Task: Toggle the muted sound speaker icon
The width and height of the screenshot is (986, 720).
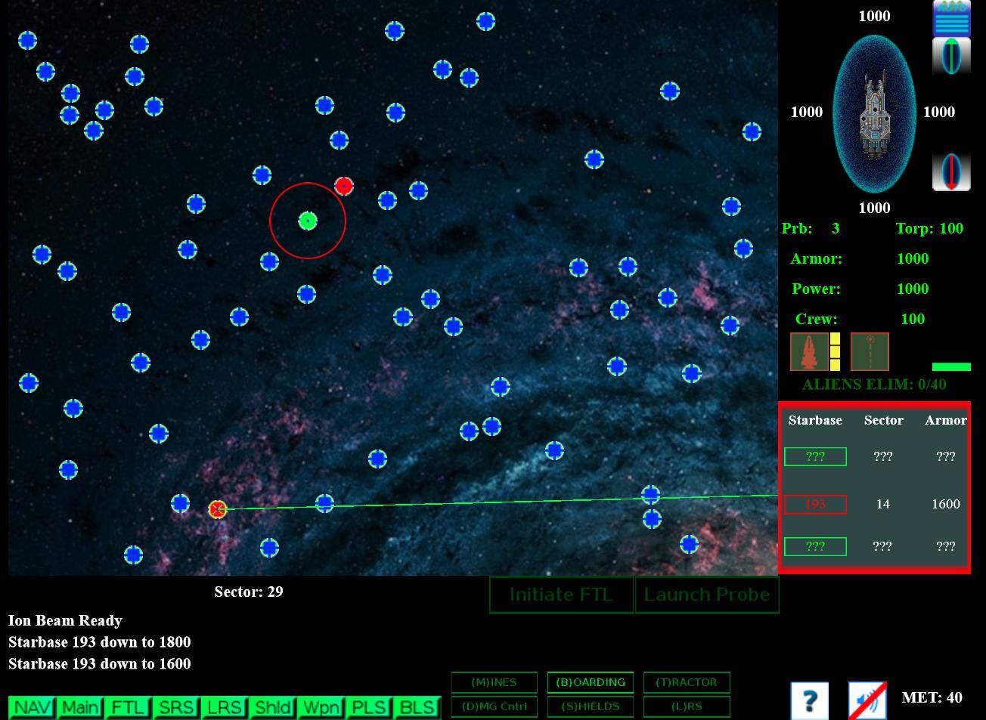Action: pyautogui.click(x=867, y=701)
